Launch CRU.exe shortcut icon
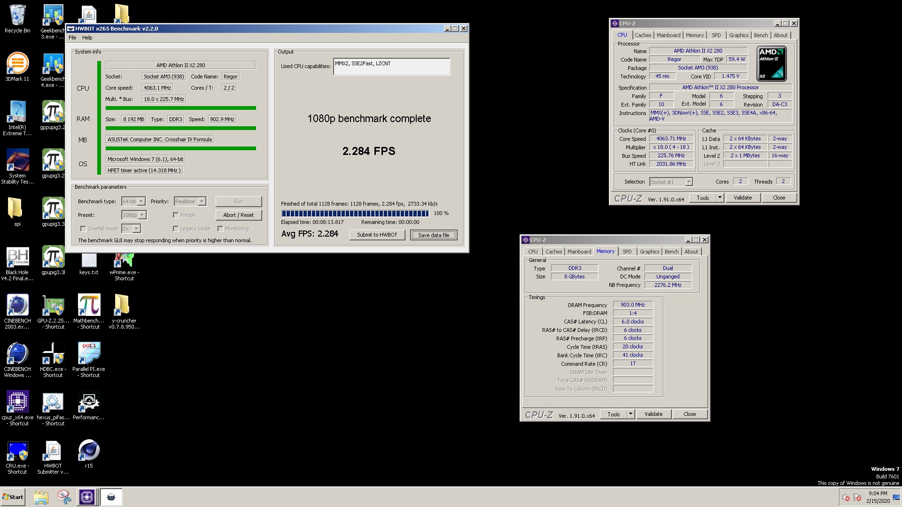 tap(17, 457)
